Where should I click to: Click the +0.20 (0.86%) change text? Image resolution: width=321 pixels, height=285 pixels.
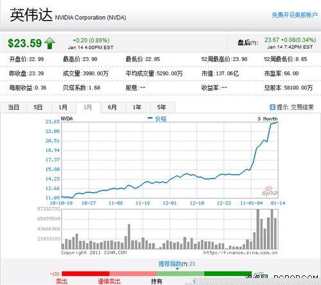(x=91, y=41)
